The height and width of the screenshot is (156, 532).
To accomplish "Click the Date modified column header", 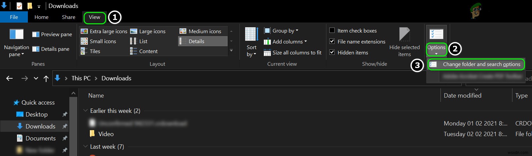I will [x=462, y=96].
